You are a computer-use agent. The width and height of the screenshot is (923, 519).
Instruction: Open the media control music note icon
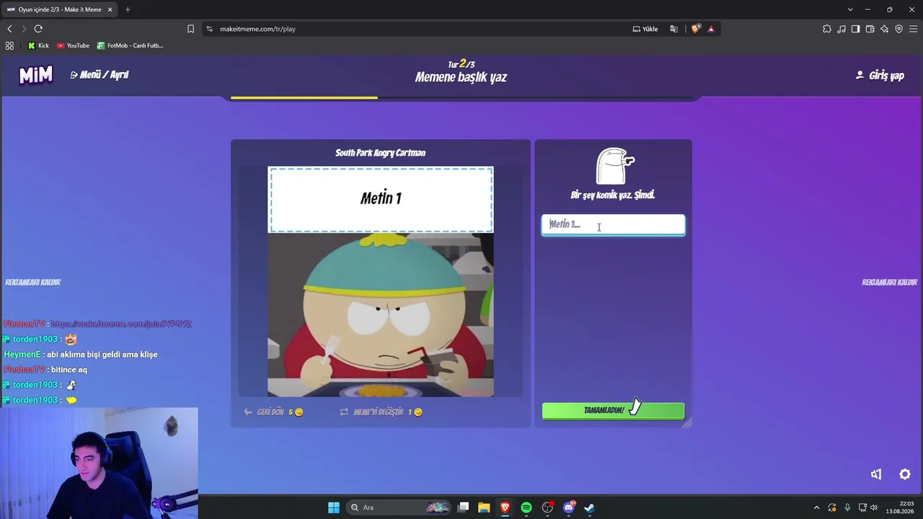tap(842, 29)
